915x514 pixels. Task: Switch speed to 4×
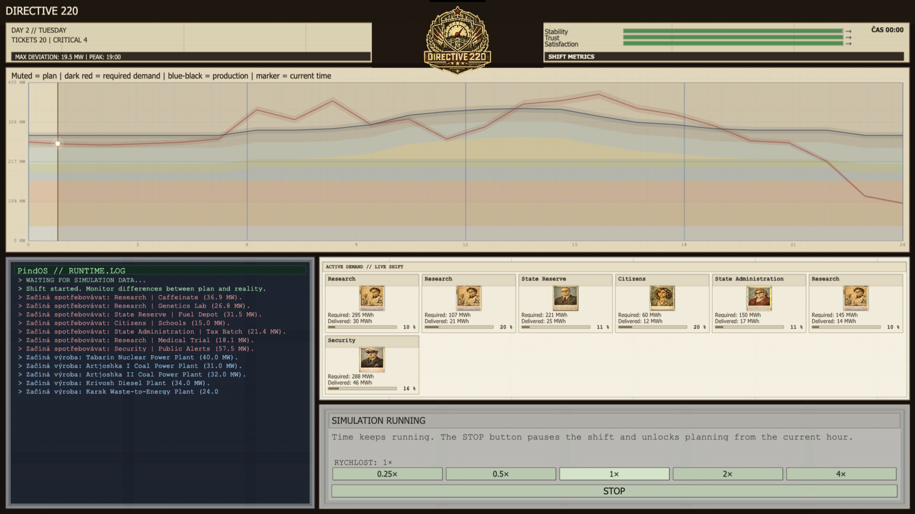(x=841, y=474)
